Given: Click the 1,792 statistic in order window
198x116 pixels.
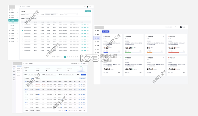Looking at the screenshot, I should point(26,70).
